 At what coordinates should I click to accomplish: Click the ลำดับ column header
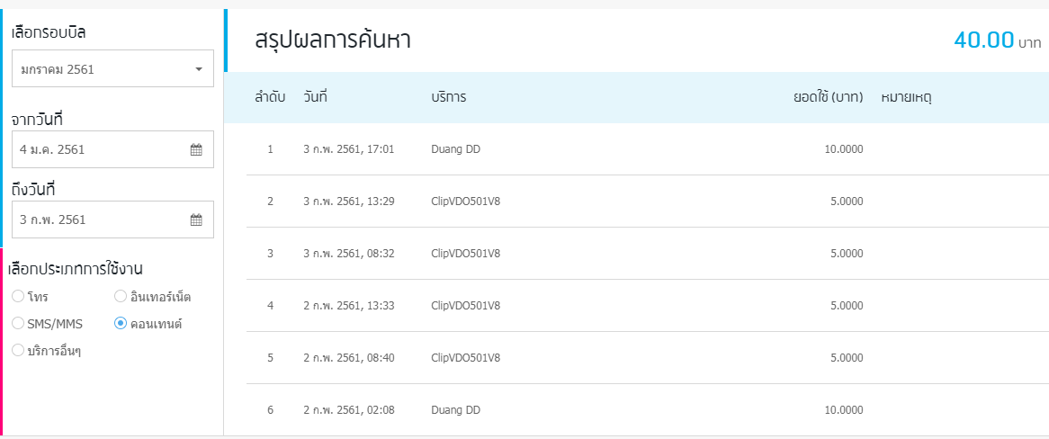pos(270,97)
